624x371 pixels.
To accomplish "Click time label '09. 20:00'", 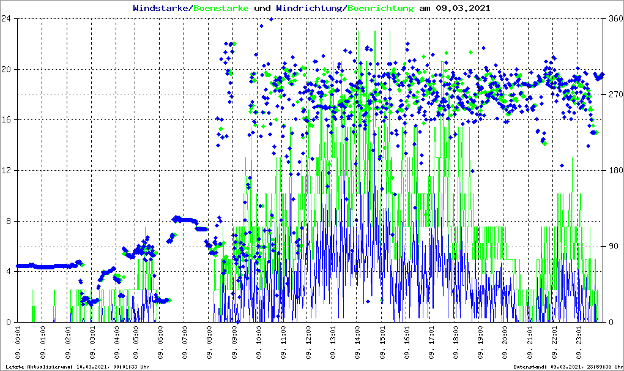I will 505,342.
